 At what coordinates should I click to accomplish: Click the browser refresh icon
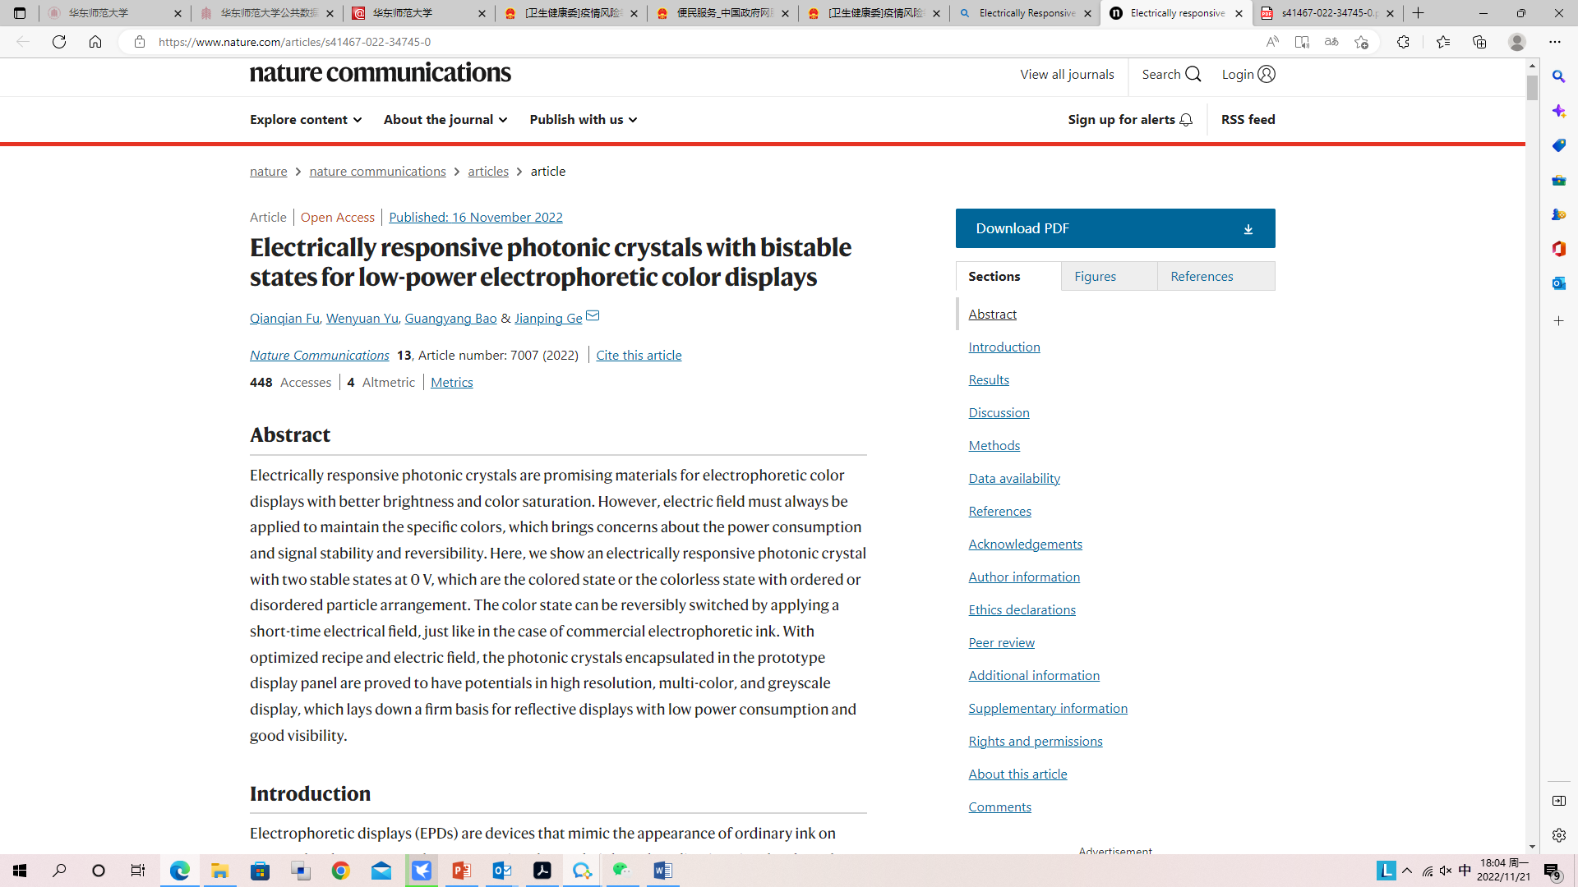[x=59, y=42]
